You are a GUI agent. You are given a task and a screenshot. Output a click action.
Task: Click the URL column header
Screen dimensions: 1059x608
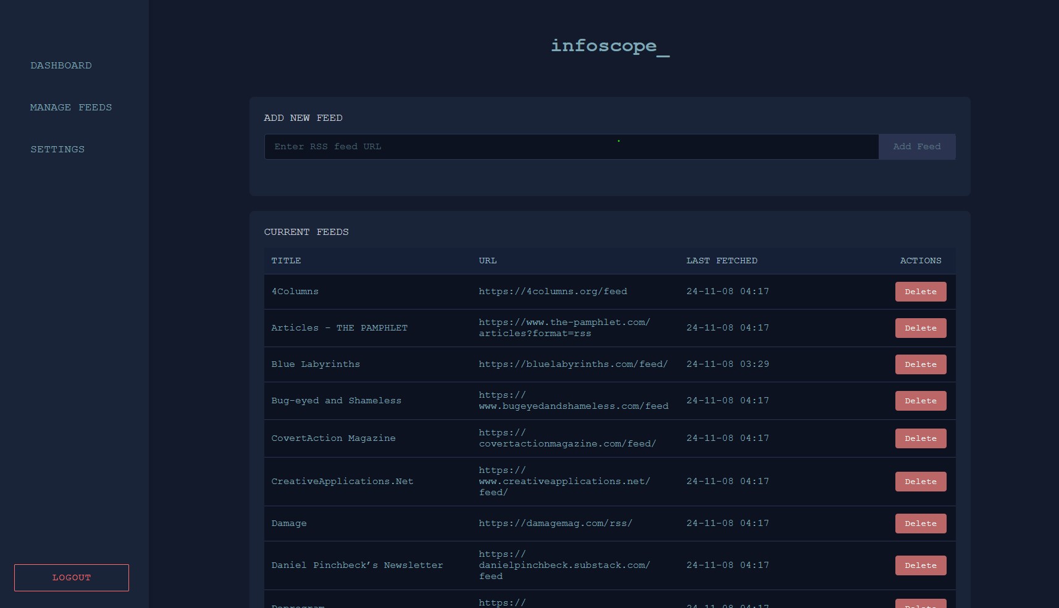click(487, 261)
